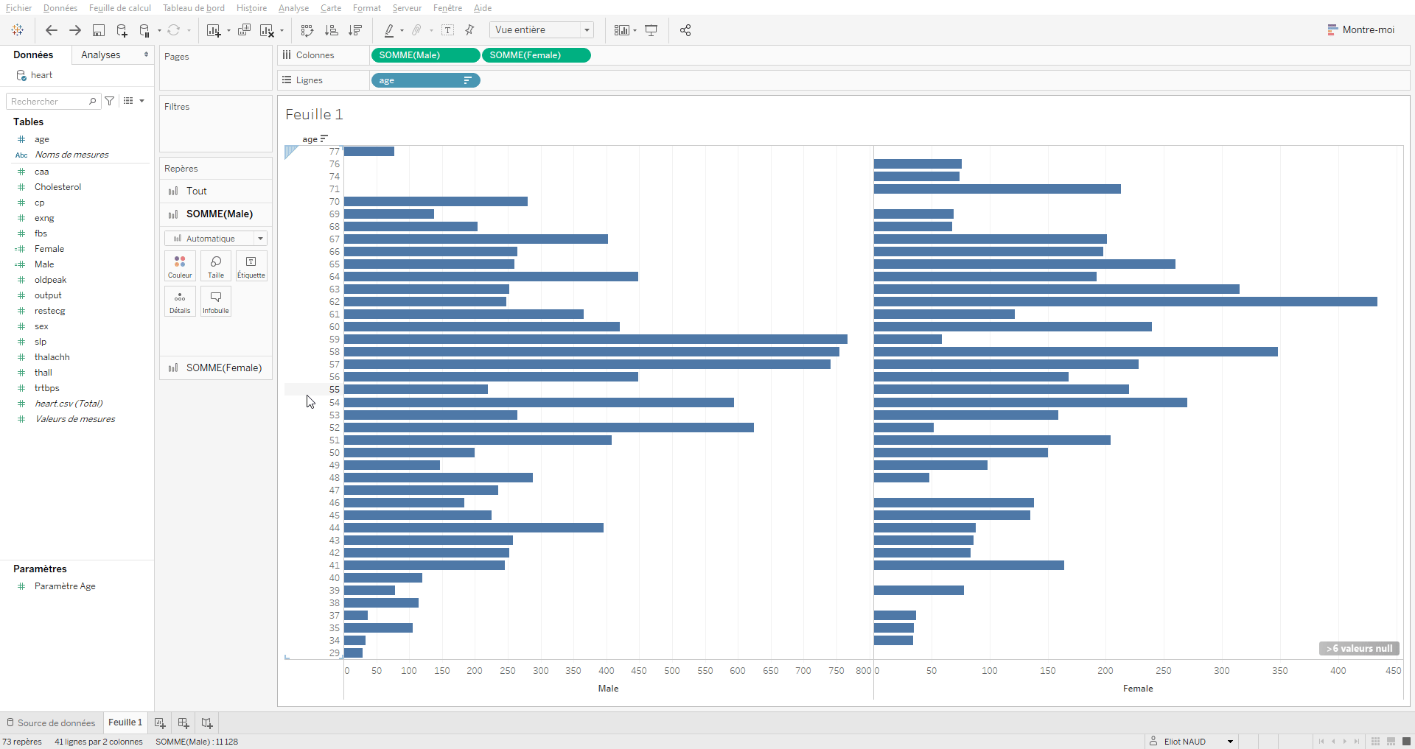
Task: Open the Données menu
Action: [x=60, y=8]
